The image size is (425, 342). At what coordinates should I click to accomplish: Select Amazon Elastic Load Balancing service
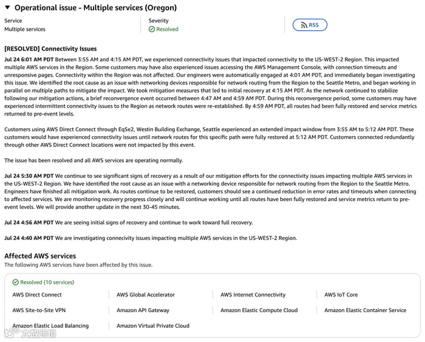click(x=50, y=326)
